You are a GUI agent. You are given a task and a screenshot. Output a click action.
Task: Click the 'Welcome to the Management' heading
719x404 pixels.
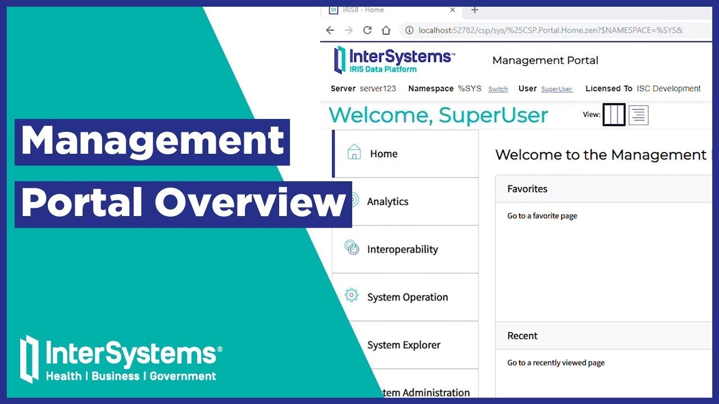[601, 155]
